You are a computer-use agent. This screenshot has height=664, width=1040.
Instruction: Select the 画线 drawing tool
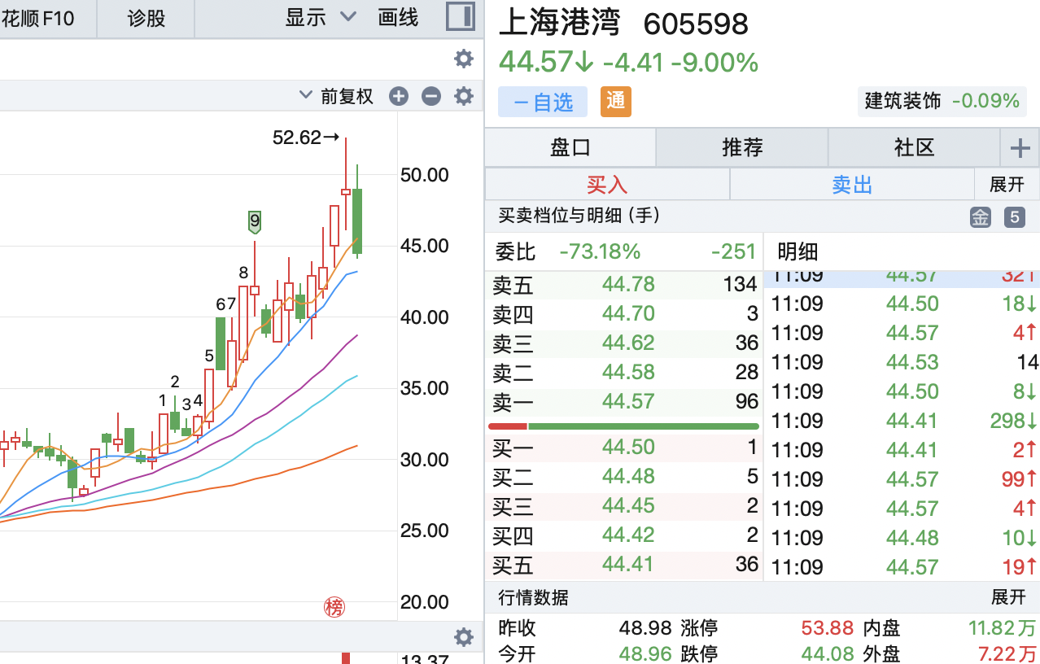(x=399, y=17)
